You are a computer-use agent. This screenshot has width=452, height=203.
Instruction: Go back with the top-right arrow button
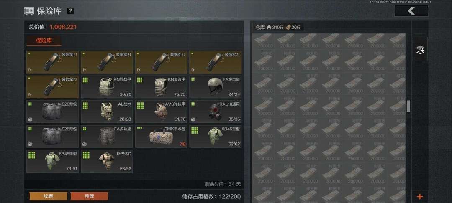click(411, 11)
